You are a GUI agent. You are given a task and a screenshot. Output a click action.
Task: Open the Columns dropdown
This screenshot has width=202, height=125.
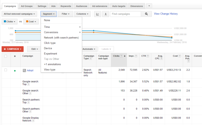click(x=82, y=14)
